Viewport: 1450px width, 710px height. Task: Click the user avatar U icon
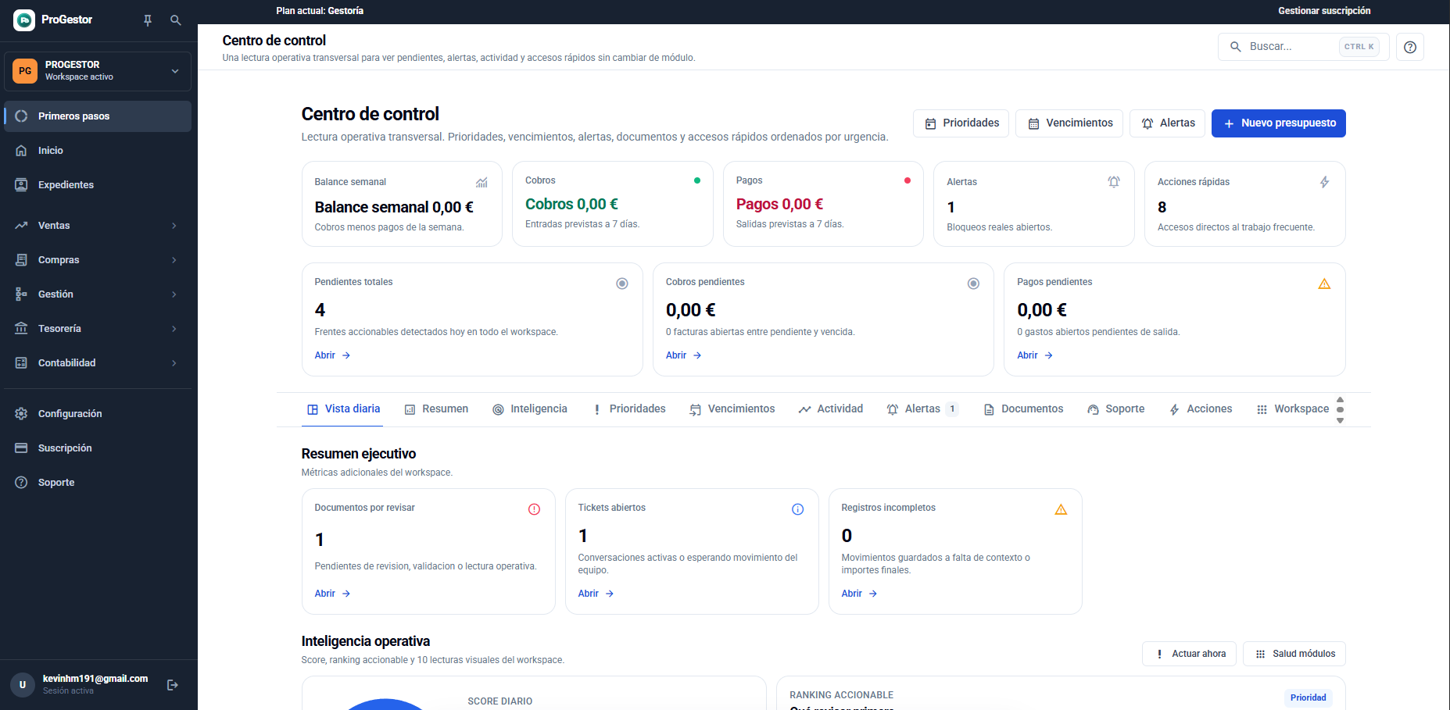tap(23, 685)
